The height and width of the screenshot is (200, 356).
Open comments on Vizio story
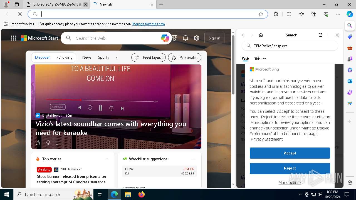tap(58, 143)
